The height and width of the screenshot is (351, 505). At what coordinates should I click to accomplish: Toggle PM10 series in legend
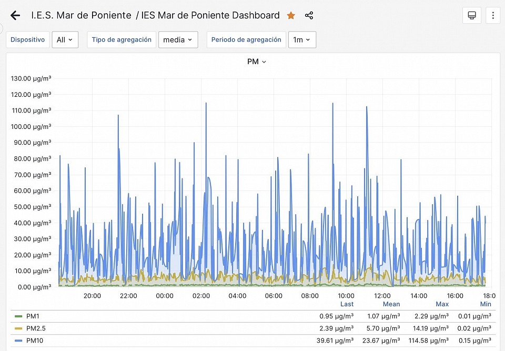pos(34,340)
